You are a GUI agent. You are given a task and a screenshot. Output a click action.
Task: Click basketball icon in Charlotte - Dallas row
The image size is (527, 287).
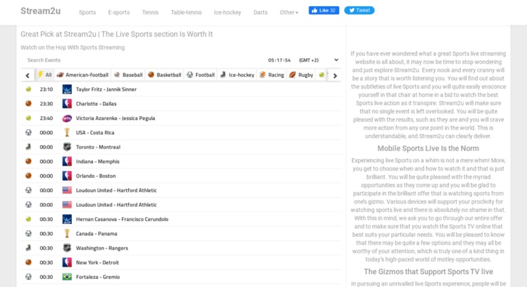click(x=28, y=104)
